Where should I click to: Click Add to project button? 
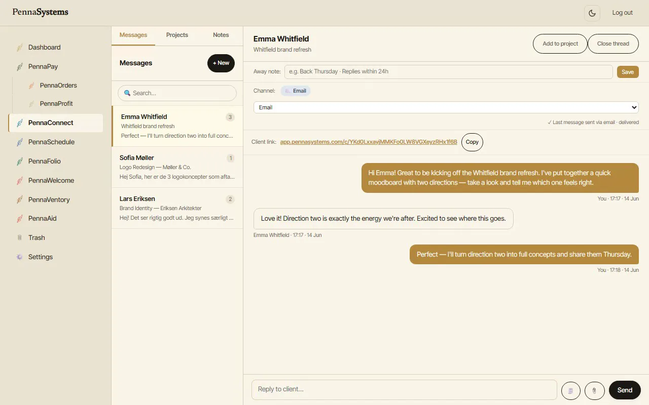click(560, 44)
